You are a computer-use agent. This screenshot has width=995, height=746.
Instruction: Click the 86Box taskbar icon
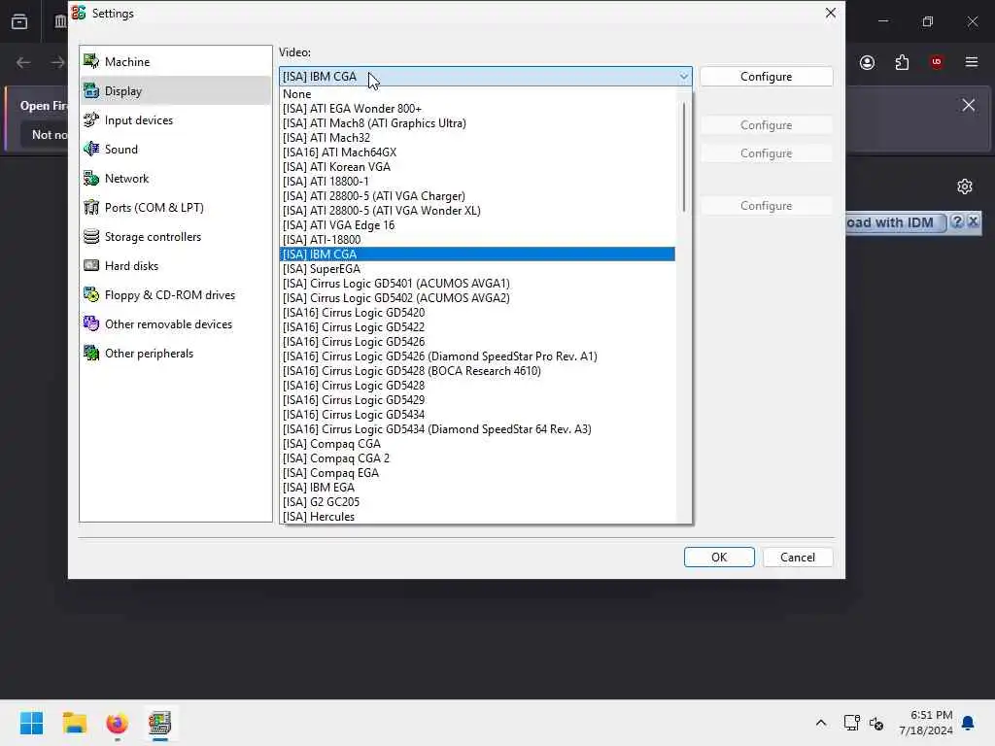click(x=160, y=723)
